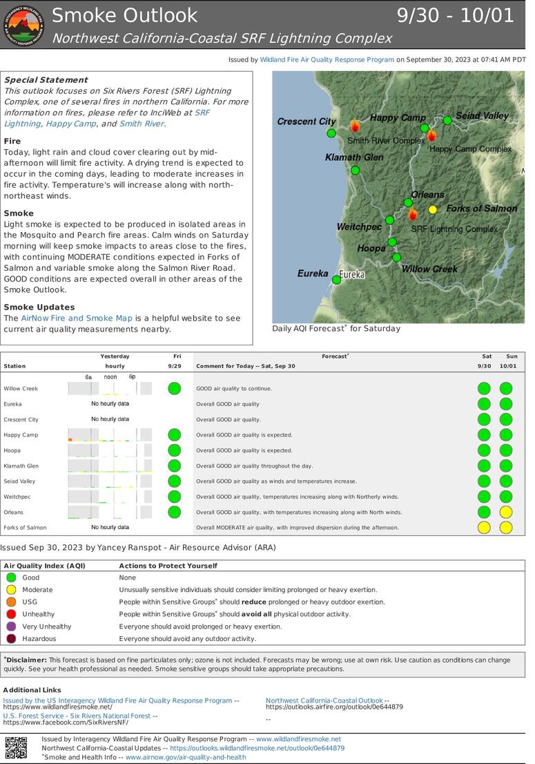The height and width of the screenshot is (764, 535).
Task: Click the Crescent City green map marker
Action: click(331, 133)
